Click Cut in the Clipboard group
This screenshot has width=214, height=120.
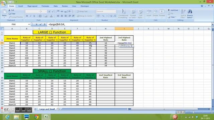point(11,10)
